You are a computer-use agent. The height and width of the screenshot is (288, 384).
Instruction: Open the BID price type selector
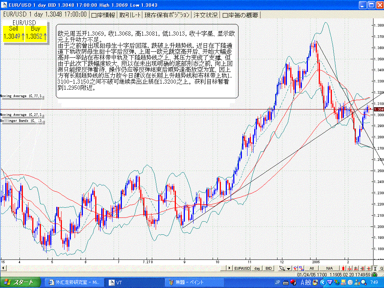pyautogui.click(x=268, y=268)
